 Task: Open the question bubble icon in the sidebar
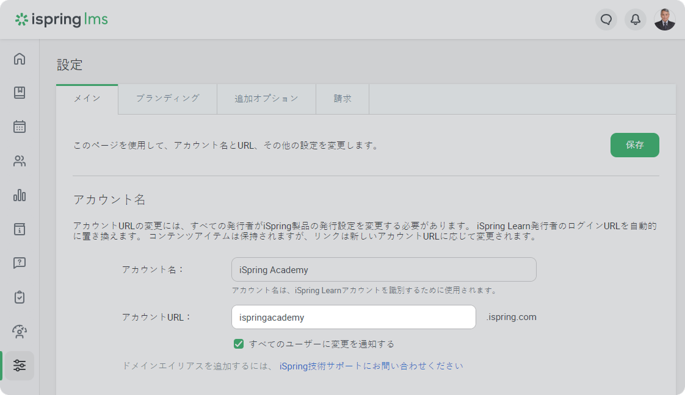[x=20, y=263]
